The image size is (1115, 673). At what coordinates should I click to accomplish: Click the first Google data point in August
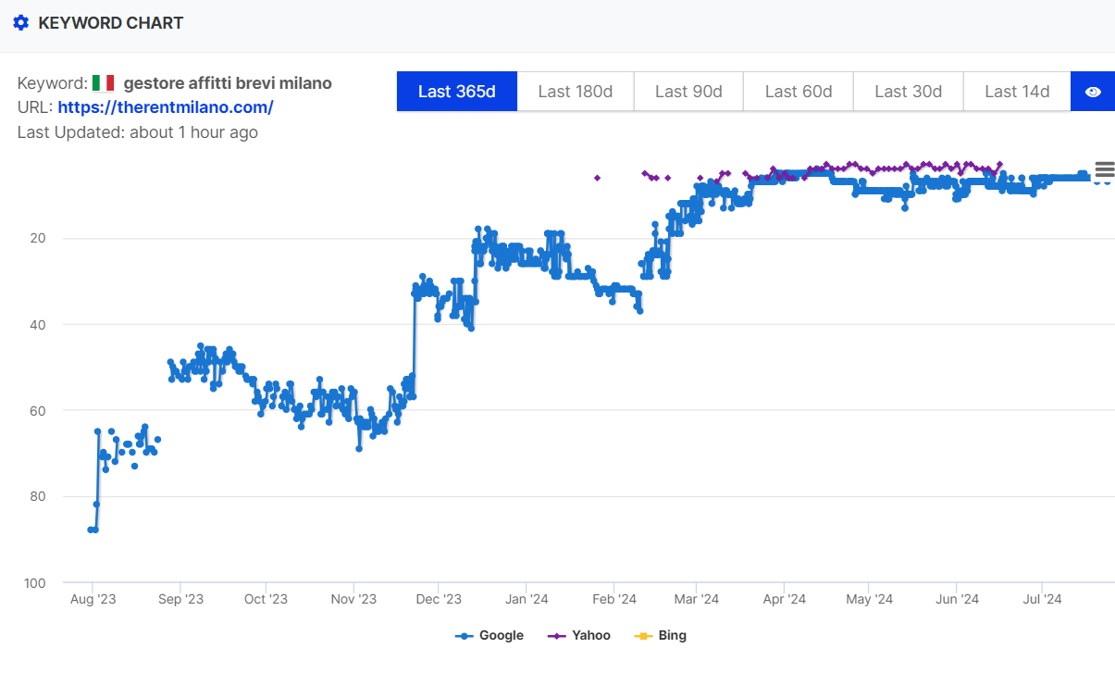point(91,530)
